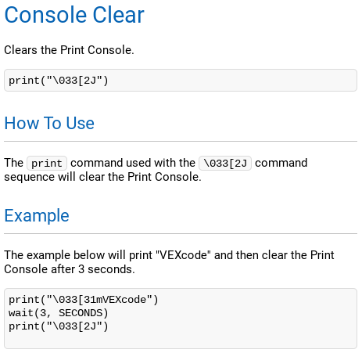
Task: Click the inline \033[2J code snippet
Action: pyautogui.click(x=225, y=163)
